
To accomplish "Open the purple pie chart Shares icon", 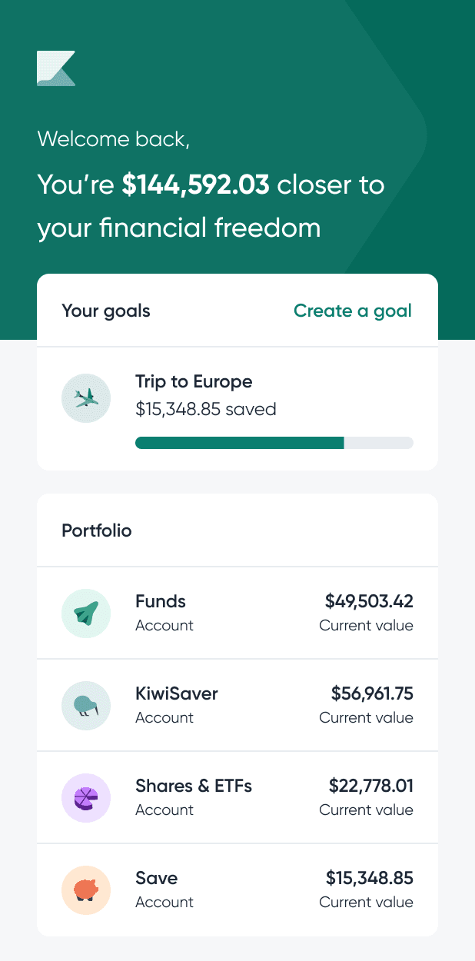I will pos(86,797).
